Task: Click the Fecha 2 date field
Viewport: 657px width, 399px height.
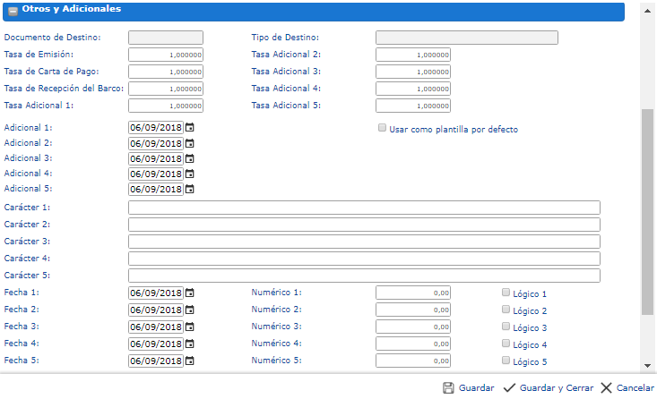Action: coord(156,310)
